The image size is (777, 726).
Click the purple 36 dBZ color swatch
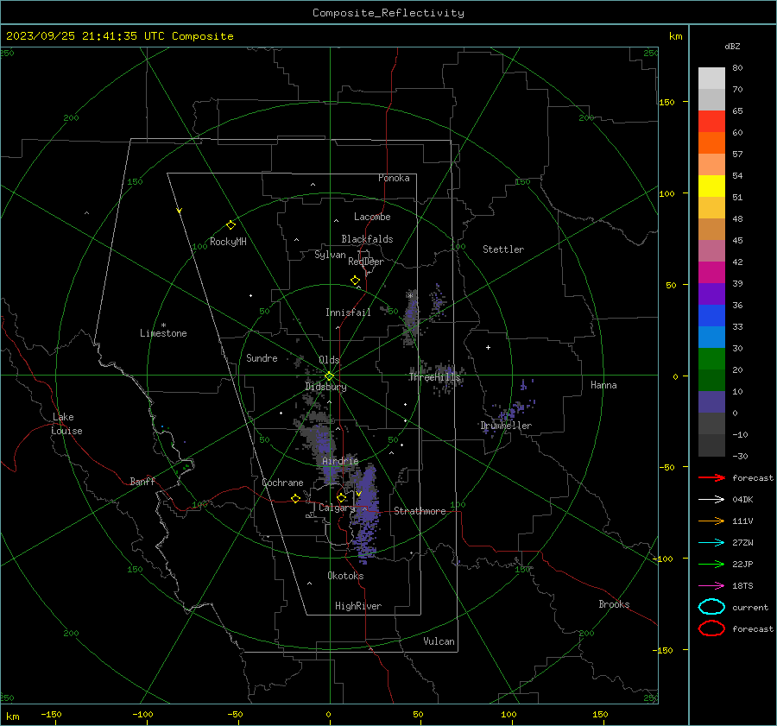click(x=711, y=294)
